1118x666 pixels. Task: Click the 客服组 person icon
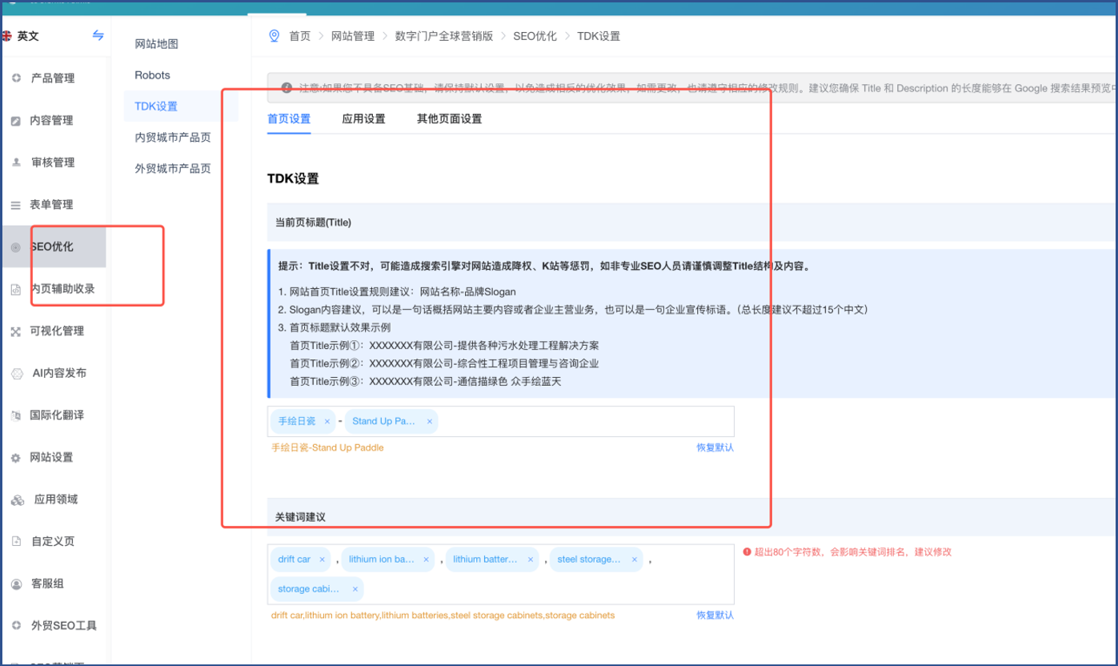[x=16, y=584]
